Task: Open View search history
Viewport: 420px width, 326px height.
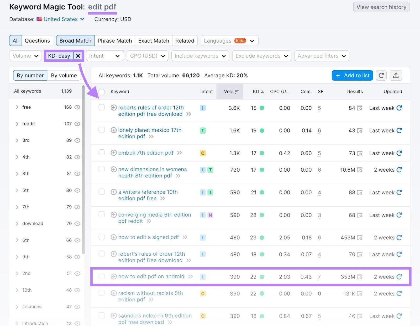Action: pyautogui.click(x=381, y=7)
